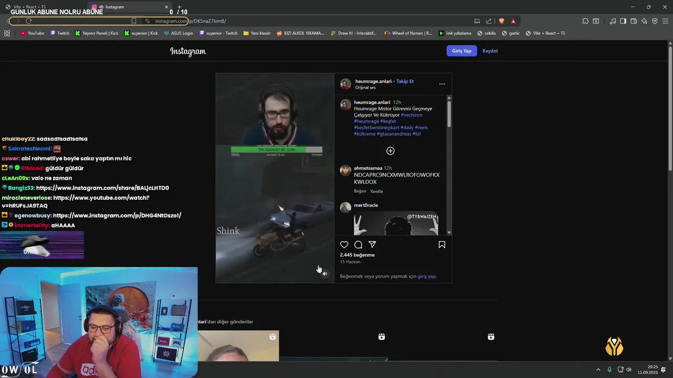Open the apps grid in bookmarks bar
This screenshot has width=673, height=378.
point(7,33)
